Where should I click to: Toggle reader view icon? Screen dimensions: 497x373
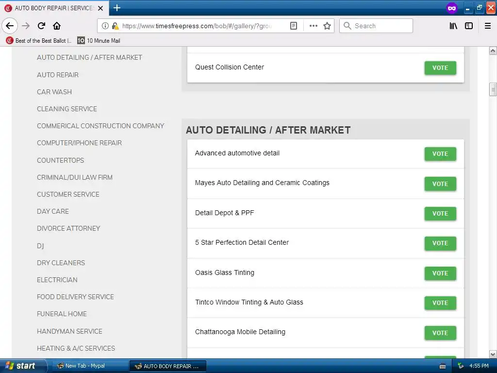[294, 26]
